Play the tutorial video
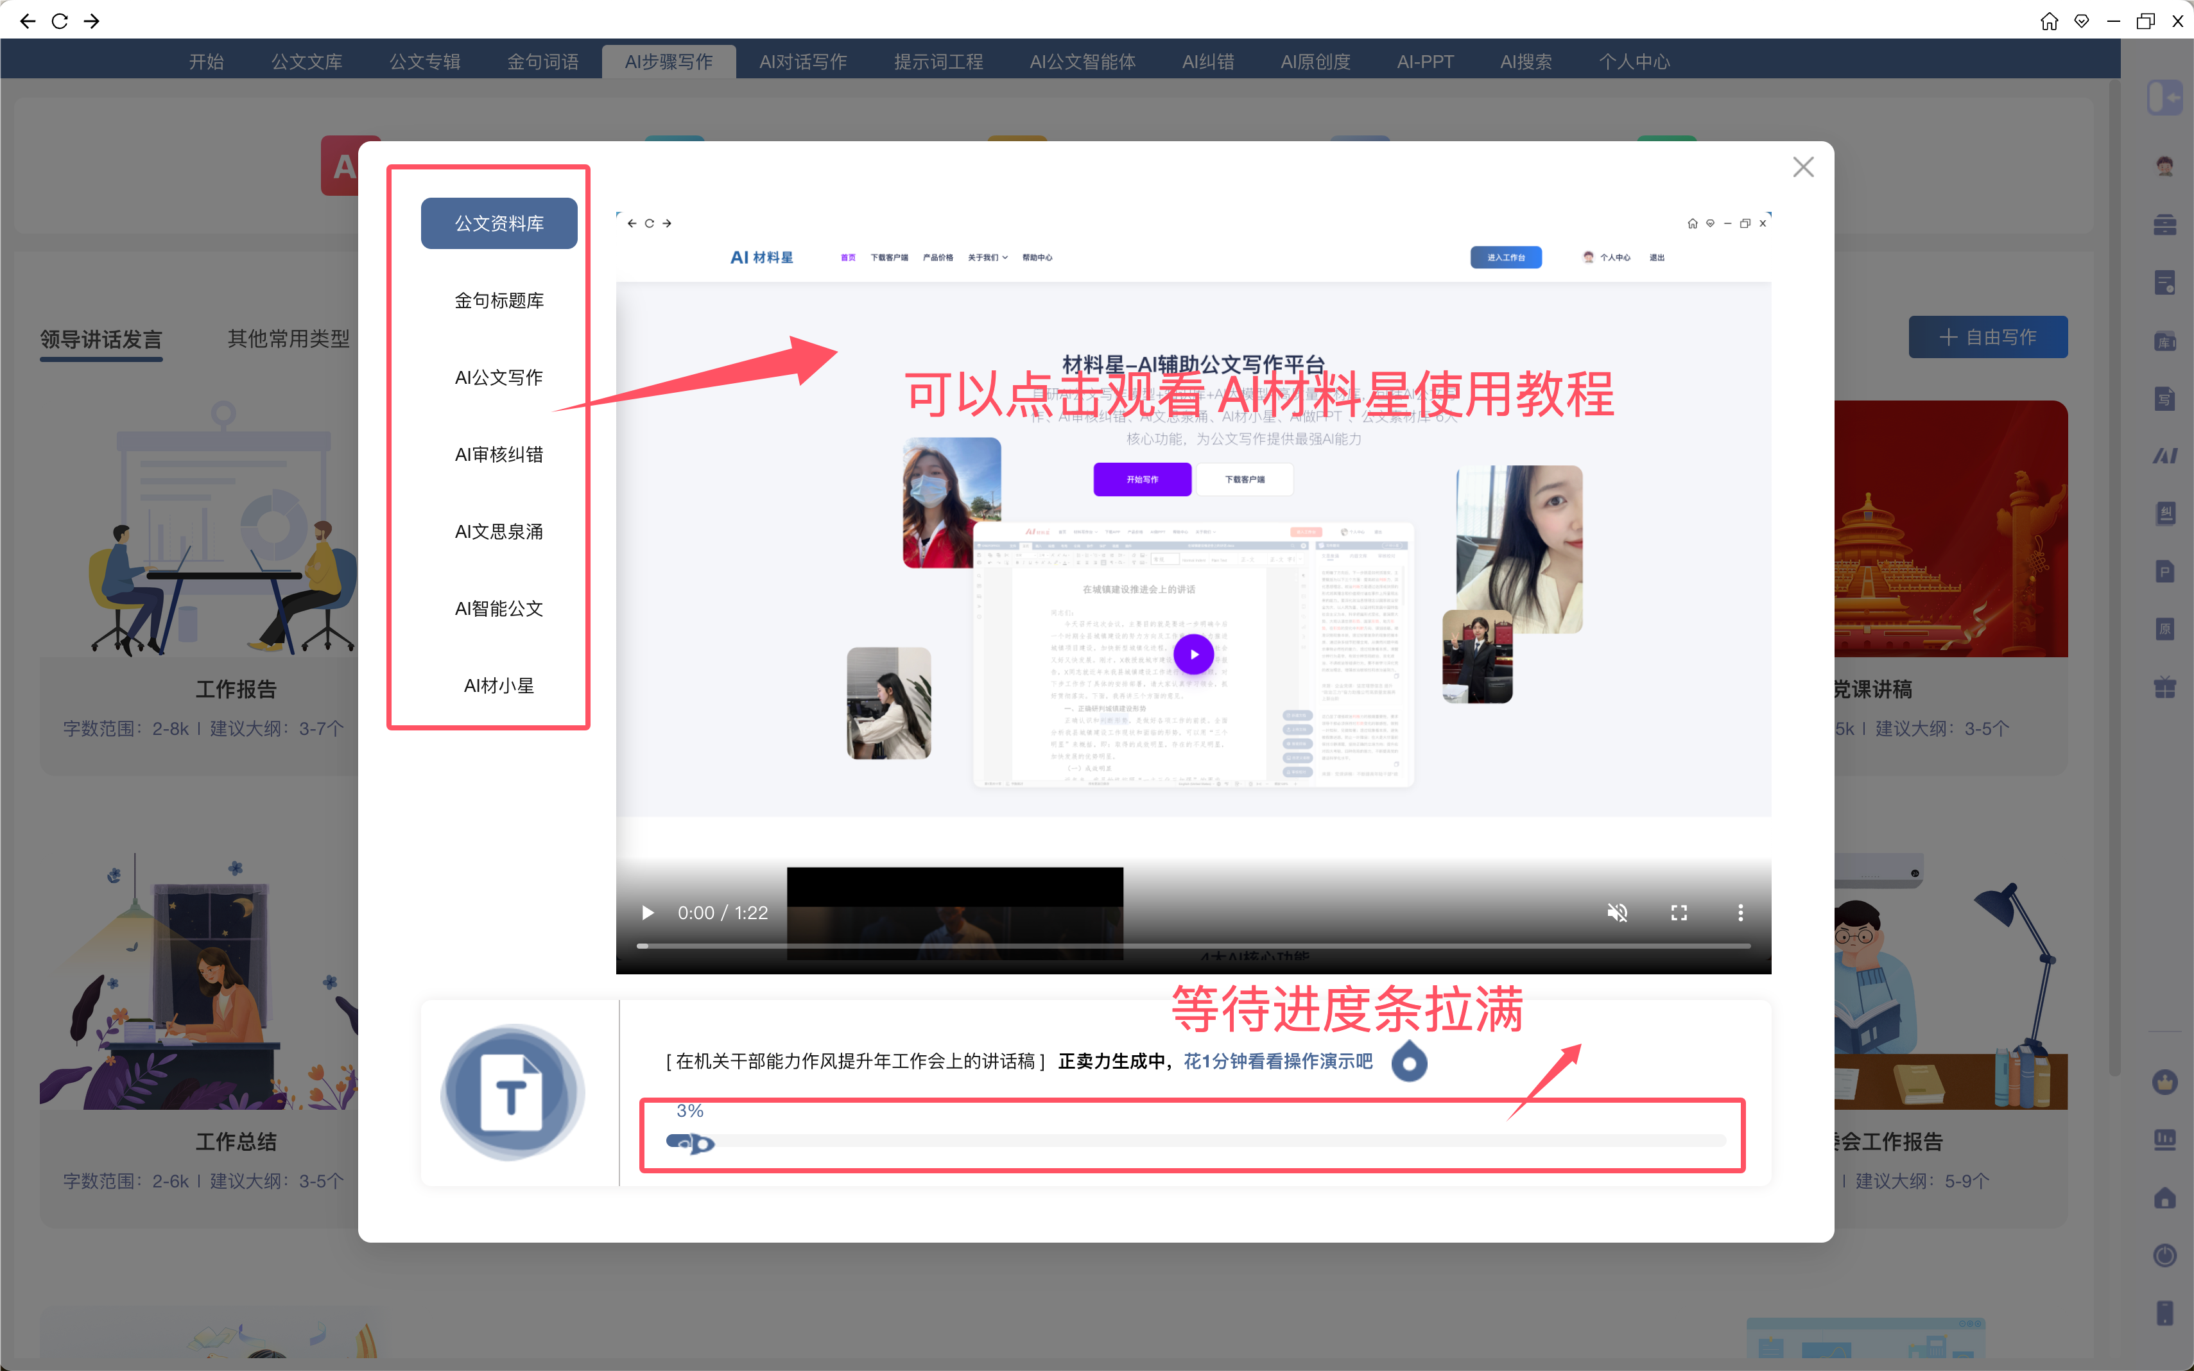 [647, 912]
